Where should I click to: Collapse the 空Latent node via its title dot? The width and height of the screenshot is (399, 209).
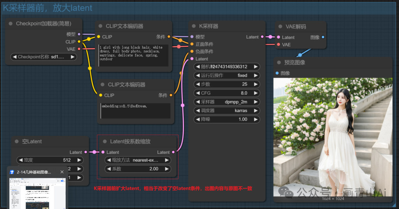point(17,141)
